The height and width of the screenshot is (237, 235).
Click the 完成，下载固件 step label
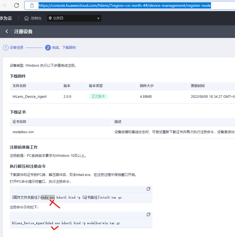click(64, 48)
